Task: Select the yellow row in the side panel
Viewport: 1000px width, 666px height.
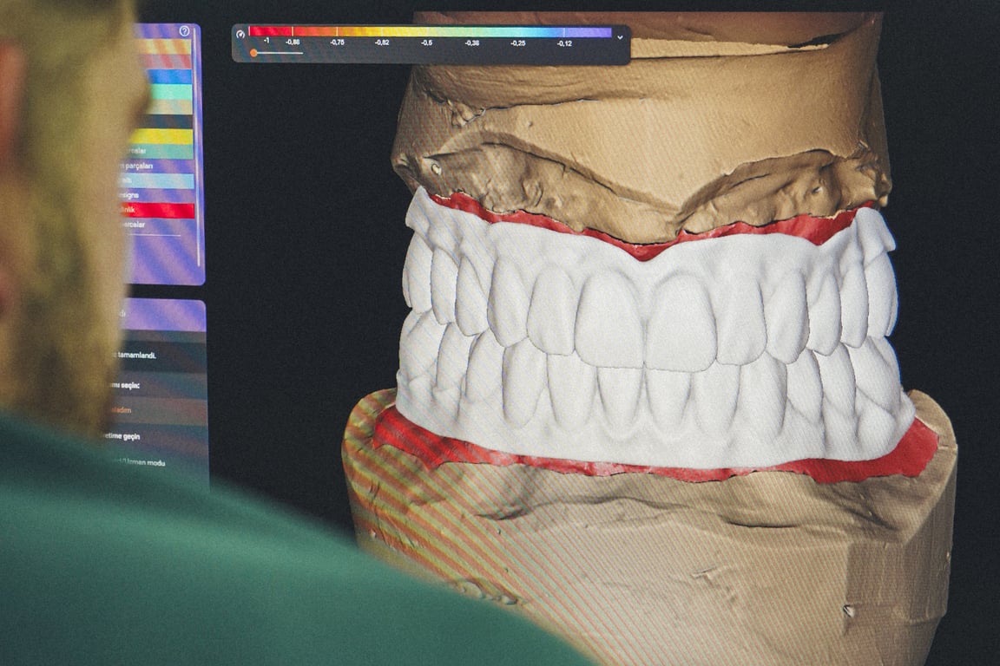Action: click(x=161, y=136)
